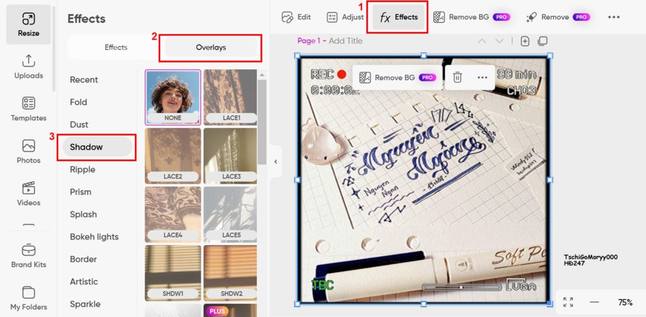Open the Videos panel
The image size is (646, 317).
tap(28, 194)
